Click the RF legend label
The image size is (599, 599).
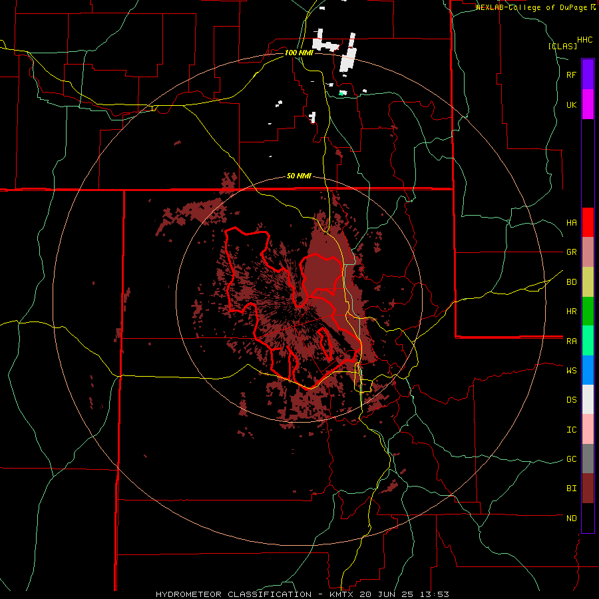coord(571,75)
